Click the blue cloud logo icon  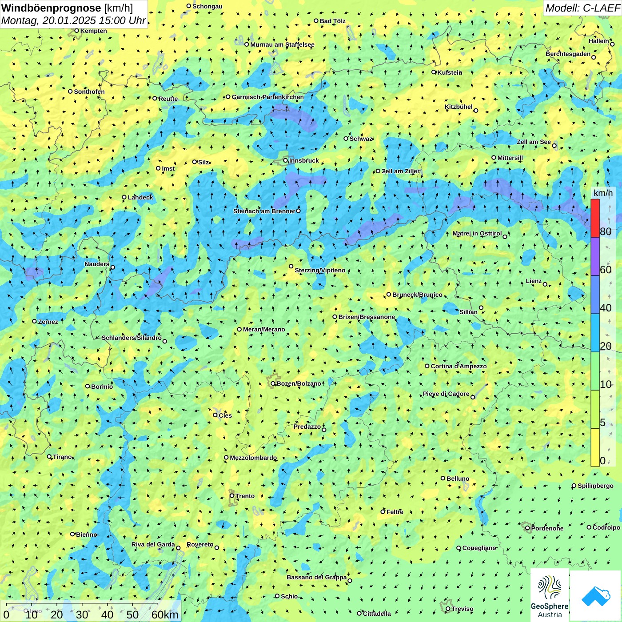click(x=596, y=596)
